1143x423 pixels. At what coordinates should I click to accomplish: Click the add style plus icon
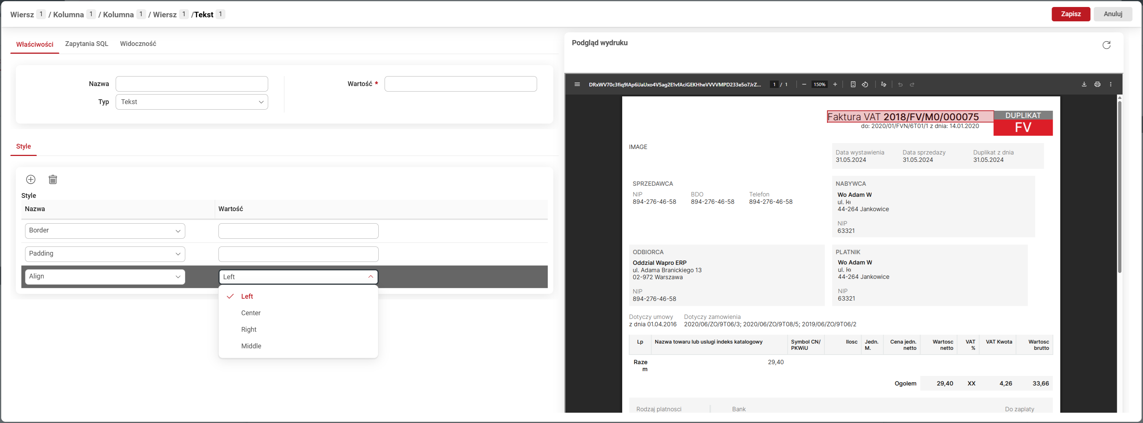pyautogui.click(x=31, y=179)
